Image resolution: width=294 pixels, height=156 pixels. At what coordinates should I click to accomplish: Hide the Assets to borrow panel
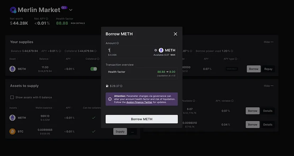pyautogui.click(x=268, y=86)
